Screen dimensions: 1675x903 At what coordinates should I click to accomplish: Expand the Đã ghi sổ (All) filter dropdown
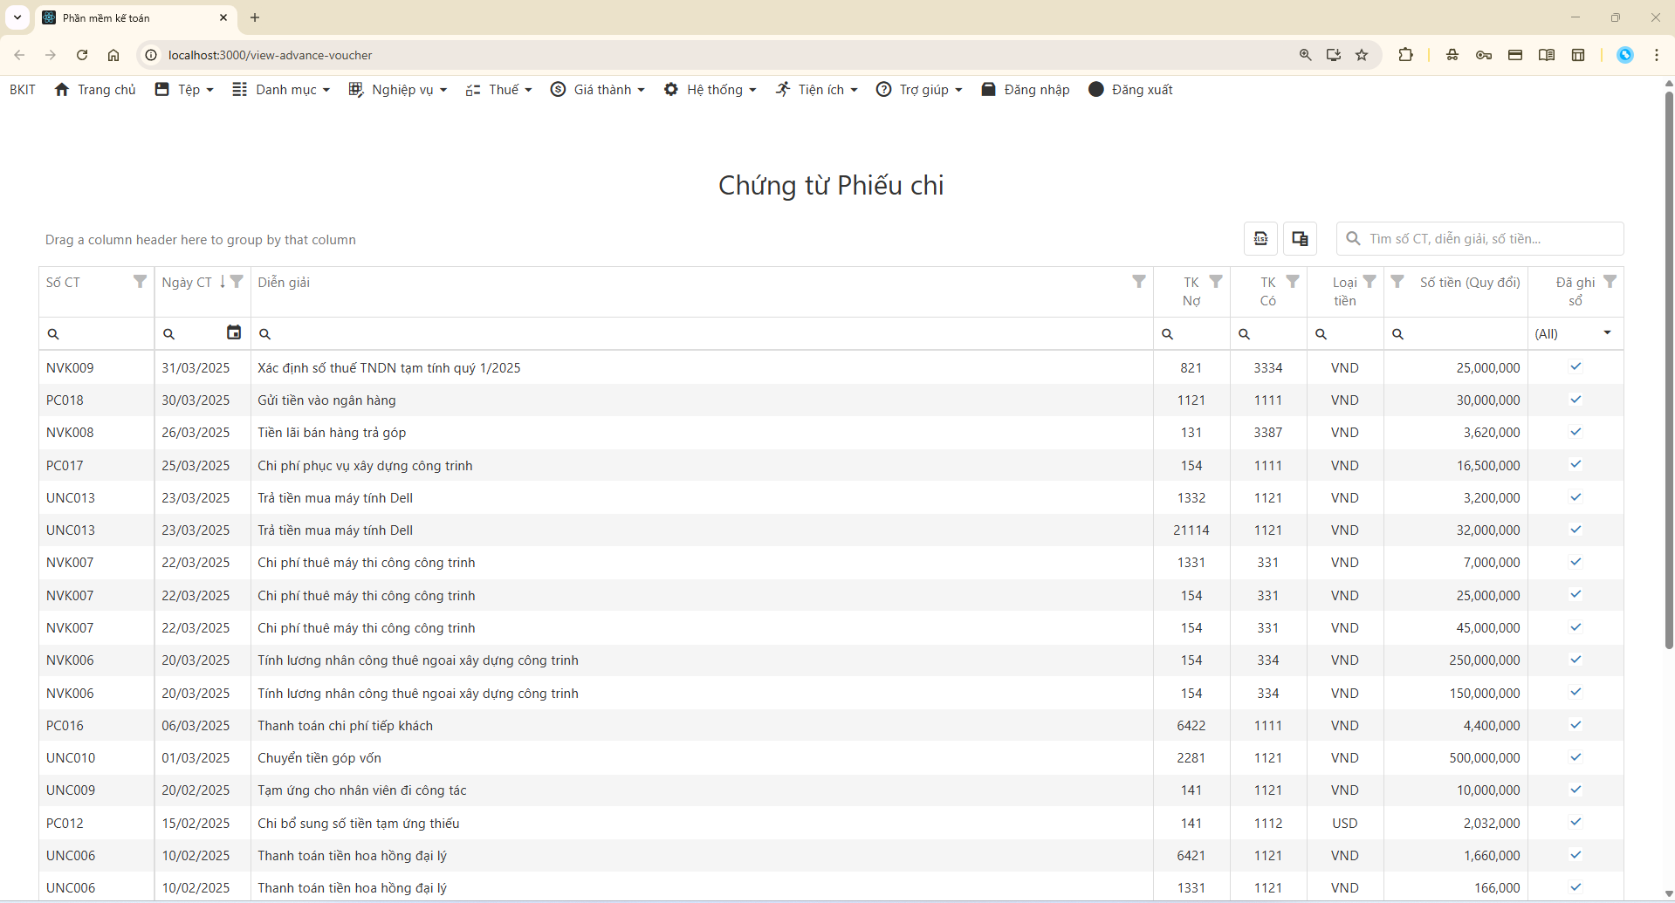coord(1606,333)
